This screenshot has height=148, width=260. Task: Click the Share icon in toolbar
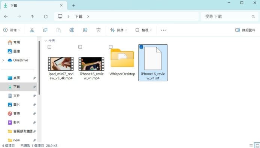(85, 30)
